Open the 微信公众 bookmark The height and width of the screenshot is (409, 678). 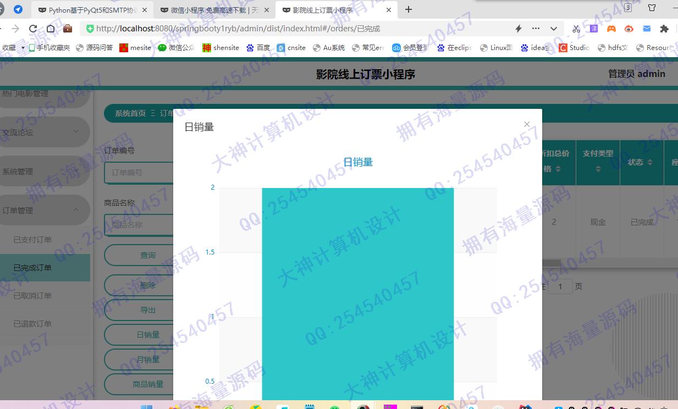(176, 48)
